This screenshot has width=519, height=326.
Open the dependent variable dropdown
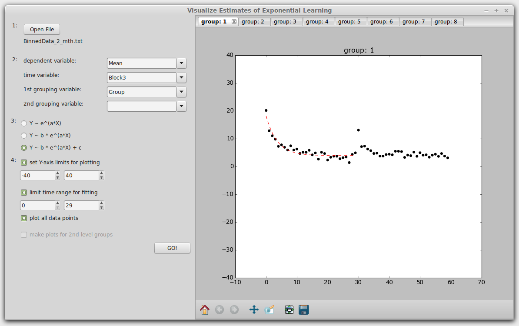tap(181, 63)
